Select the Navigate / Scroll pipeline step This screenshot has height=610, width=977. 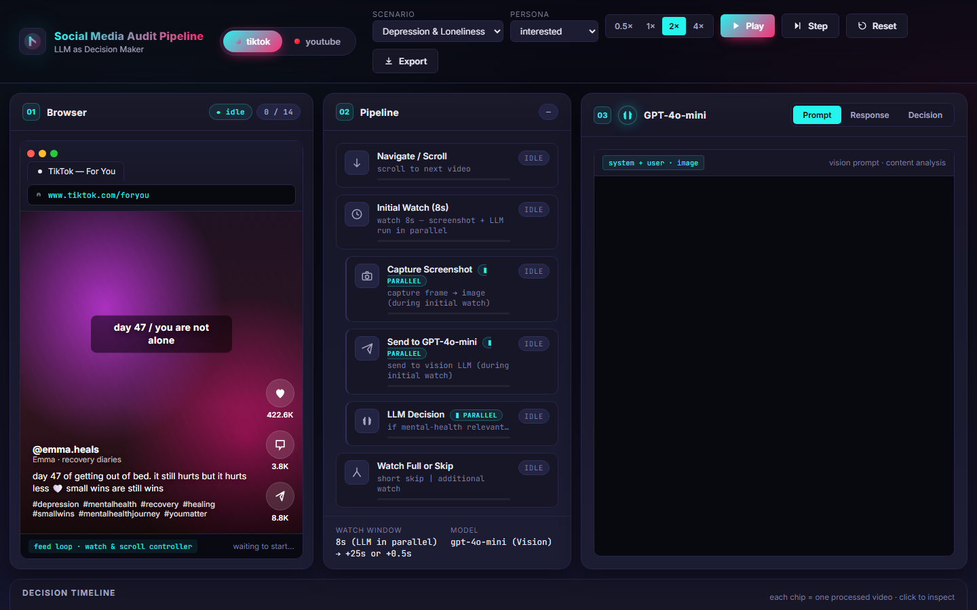click(x=447, y=165)
